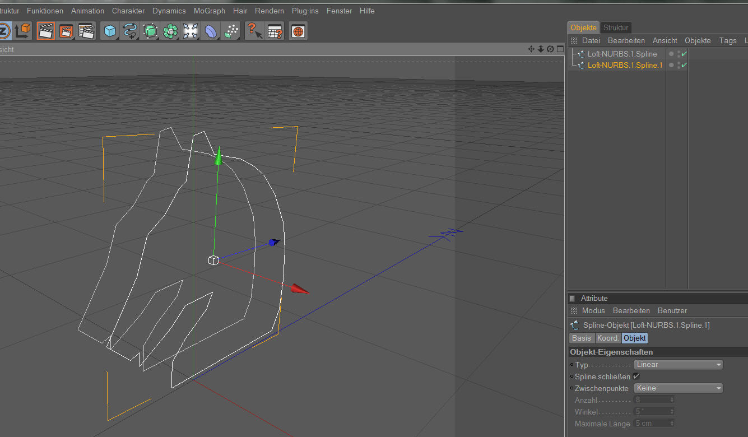
Task: Click the blue Deformer toolbar icon
Action: tap(211, 31)
